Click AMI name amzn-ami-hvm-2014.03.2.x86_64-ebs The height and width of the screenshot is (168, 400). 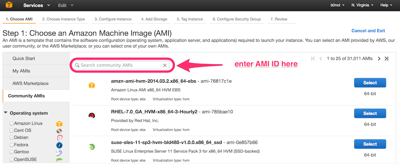pos(153,81)
